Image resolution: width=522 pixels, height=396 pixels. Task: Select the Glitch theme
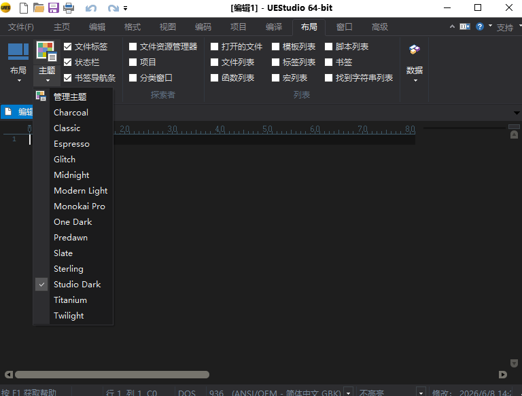pyautogui.click(x=73, y=160)
